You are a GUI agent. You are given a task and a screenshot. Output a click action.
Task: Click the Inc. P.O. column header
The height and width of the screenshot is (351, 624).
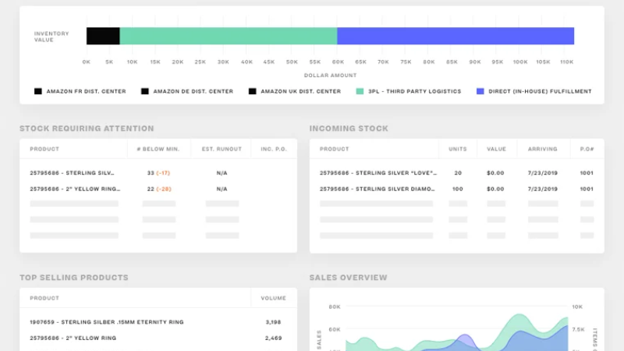tap(271, 149)
